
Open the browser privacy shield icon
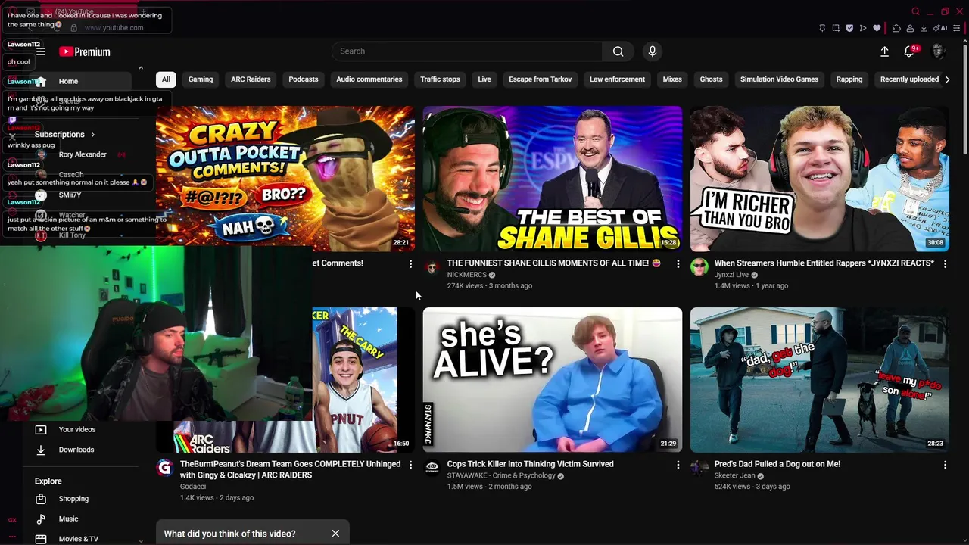(849, 28)
